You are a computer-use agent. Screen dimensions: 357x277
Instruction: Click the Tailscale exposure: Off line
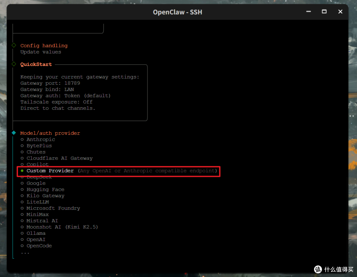(57, 102)
